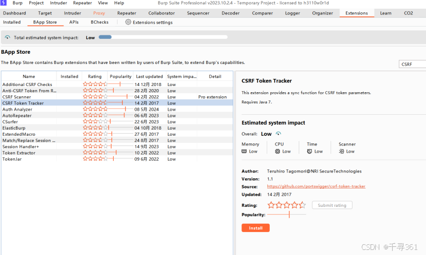Switch to the Target tab
This screenshot has height=255, width=426.
click(x=45, y=13)
